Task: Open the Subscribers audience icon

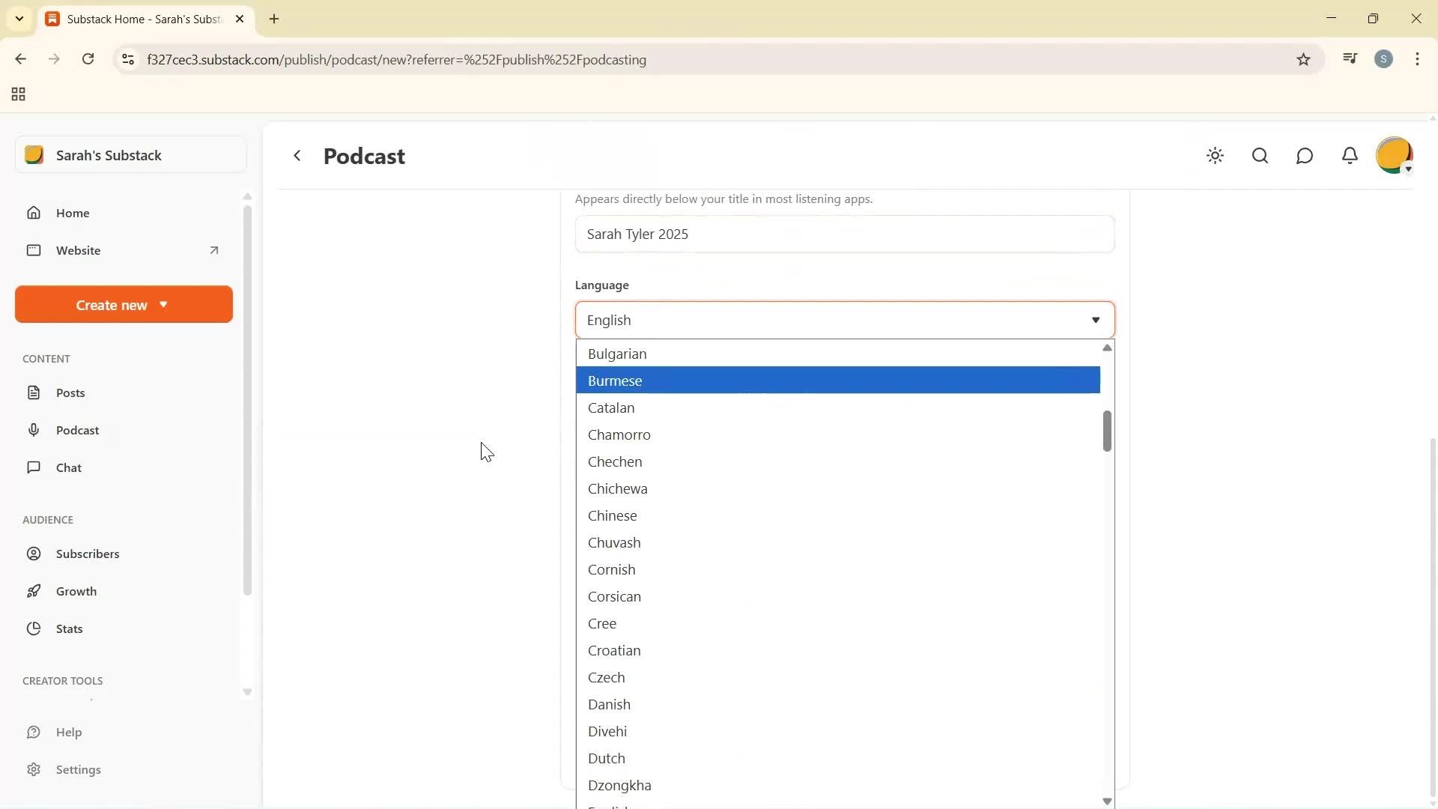Action: (x=34, y=554)
